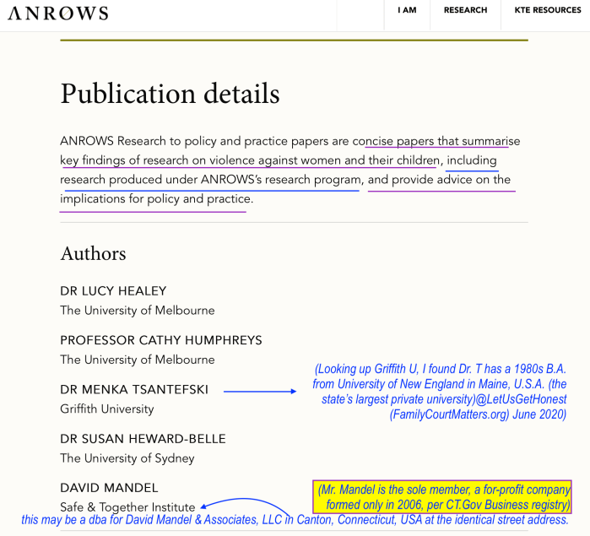Click the name Dr Menka Tsantefski

tap(134, 390)
